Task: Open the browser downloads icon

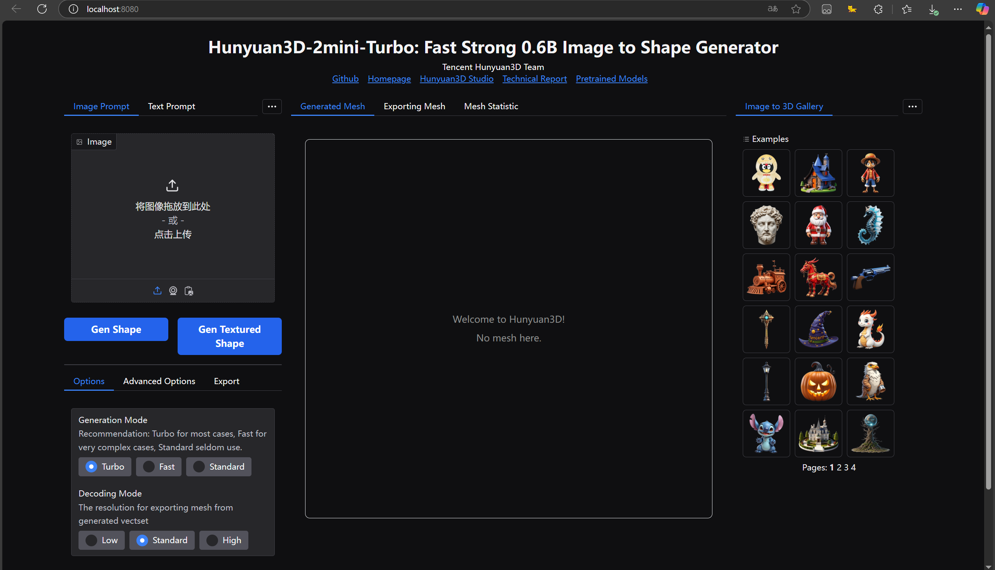Action: 933,9
